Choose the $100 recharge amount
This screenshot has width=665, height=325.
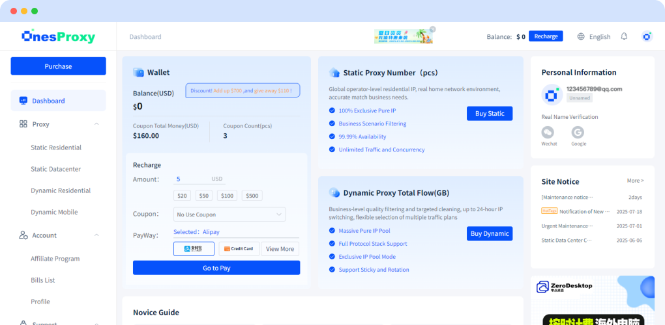[228, 196]
